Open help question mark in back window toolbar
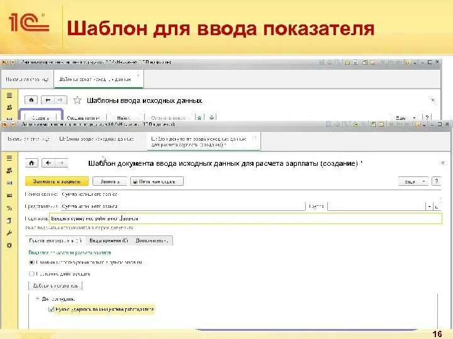Image resolution: width=453 pixels, height=339 pixels. [427, 117]
